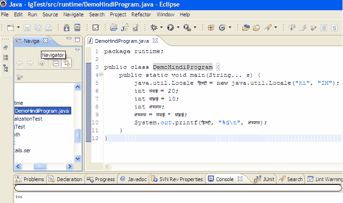The height and width of the screenshot is (203, 343).
Task: Click the New JUnit test case icon
Action: [124, 28]
